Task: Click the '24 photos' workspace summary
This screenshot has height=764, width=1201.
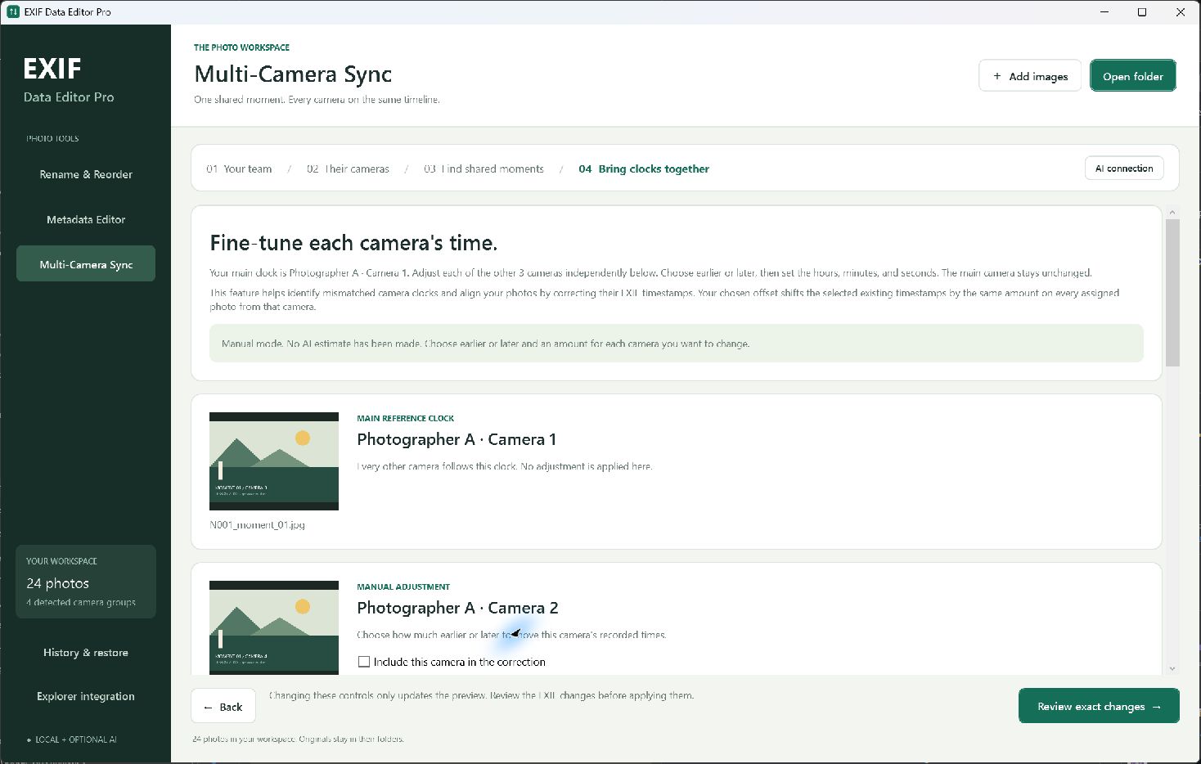Action: [57, 583]
